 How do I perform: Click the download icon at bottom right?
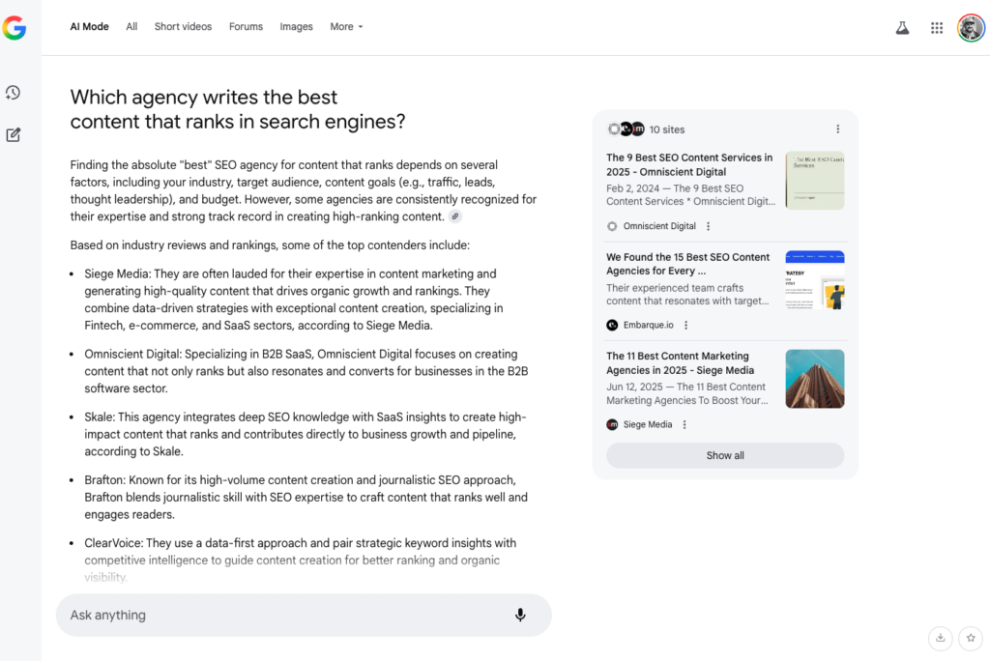tap(940, 638)
